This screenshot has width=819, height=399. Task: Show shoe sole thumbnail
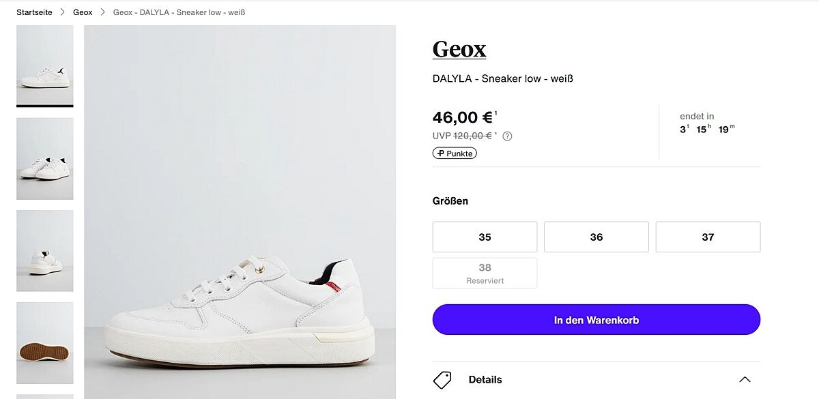[x=45, y=343]
